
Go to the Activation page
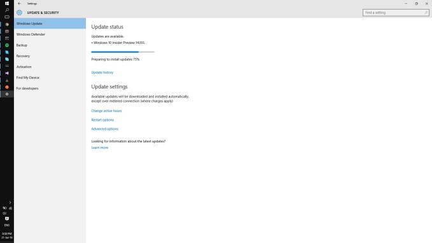(x=50, y=67)
